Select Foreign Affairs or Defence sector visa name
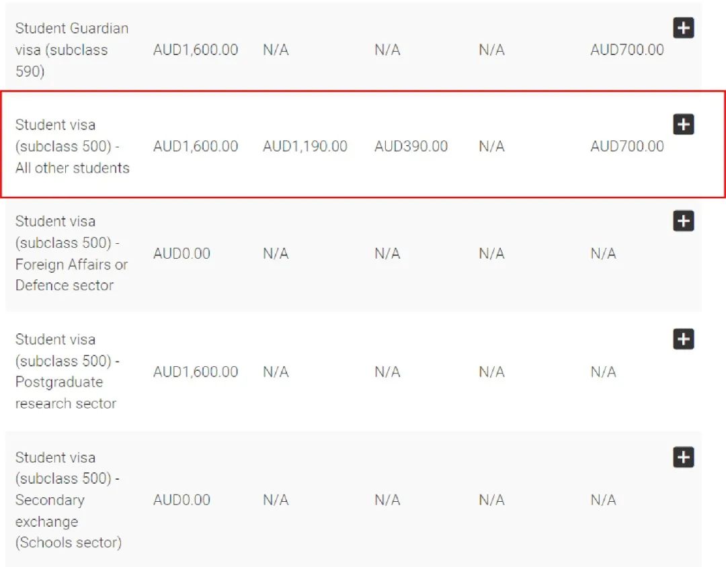The height and width of the screenshot is (567, 726). point(71,253)
